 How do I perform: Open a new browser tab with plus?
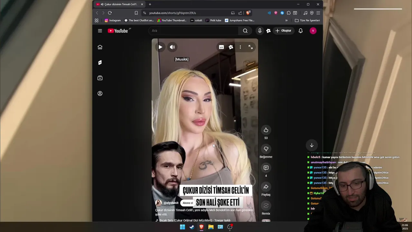click(150, 4)
